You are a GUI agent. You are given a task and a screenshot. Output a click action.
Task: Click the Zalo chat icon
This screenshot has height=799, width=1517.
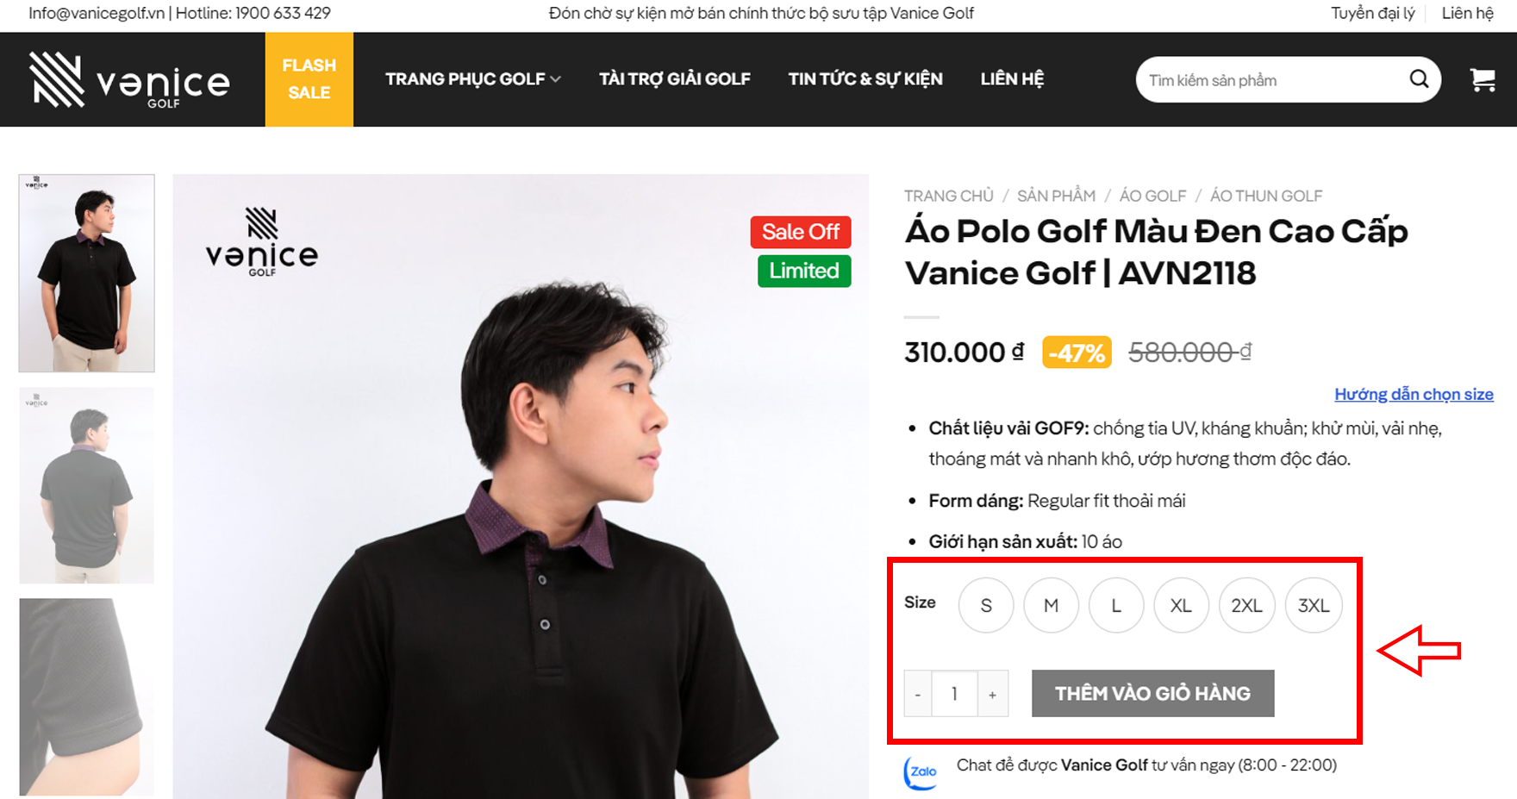tap(921, 771)
